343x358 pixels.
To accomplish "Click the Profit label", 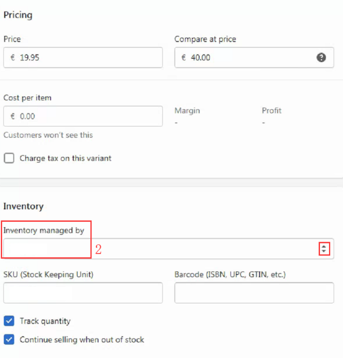I will pyautogui.click(x=272, y=110).
